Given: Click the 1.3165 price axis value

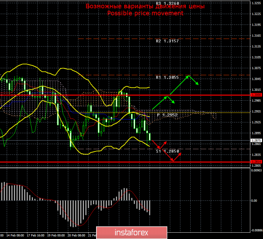Looking at the screenshot, I should (x=256, y=36).
